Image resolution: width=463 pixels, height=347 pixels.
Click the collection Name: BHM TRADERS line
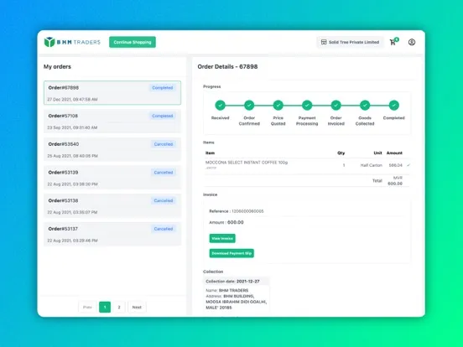click(227, 290)
